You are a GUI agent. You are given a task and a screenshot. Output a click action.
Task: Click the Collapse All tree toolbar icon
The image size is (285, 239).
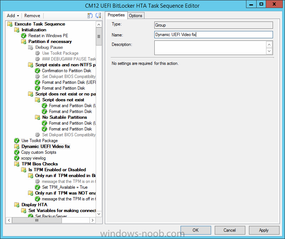[x=98, y=16]
